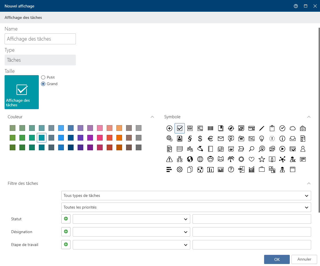Open the 'Toutes les priorités' dropdown
Screen dimensions: 320x266
click(x=186, y=207)
